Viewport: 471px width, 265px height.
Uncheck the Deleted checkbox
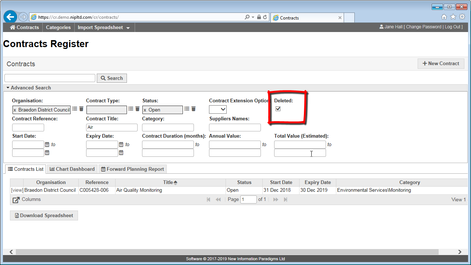point(278,109)
